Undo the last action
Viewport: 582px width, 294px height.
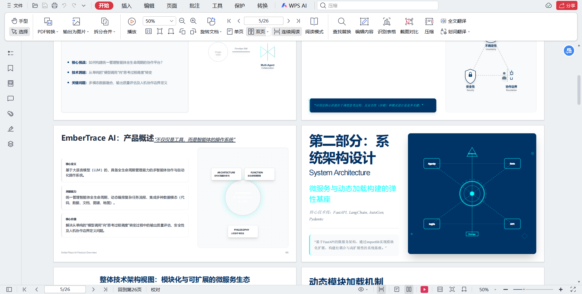(x=64, y=5)
